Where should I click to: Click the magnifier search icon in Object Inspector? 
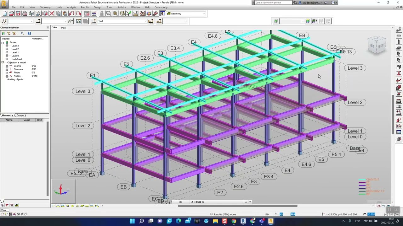pyautogui.click(x=22, y=33)
